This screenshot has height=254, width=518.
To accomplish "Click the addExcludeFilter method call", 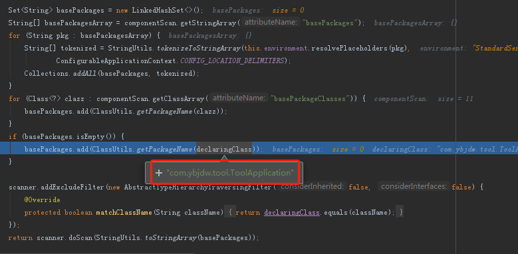I will click(x=72, y=188).
